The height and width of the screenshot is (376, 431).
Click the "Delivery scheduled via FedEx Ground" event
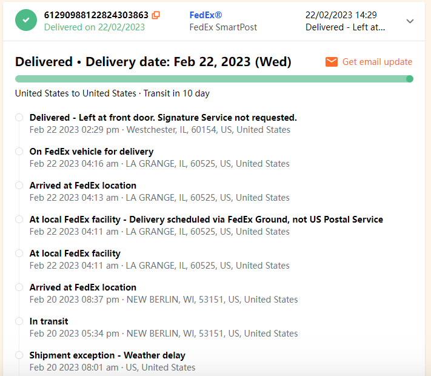click(206, 220)
